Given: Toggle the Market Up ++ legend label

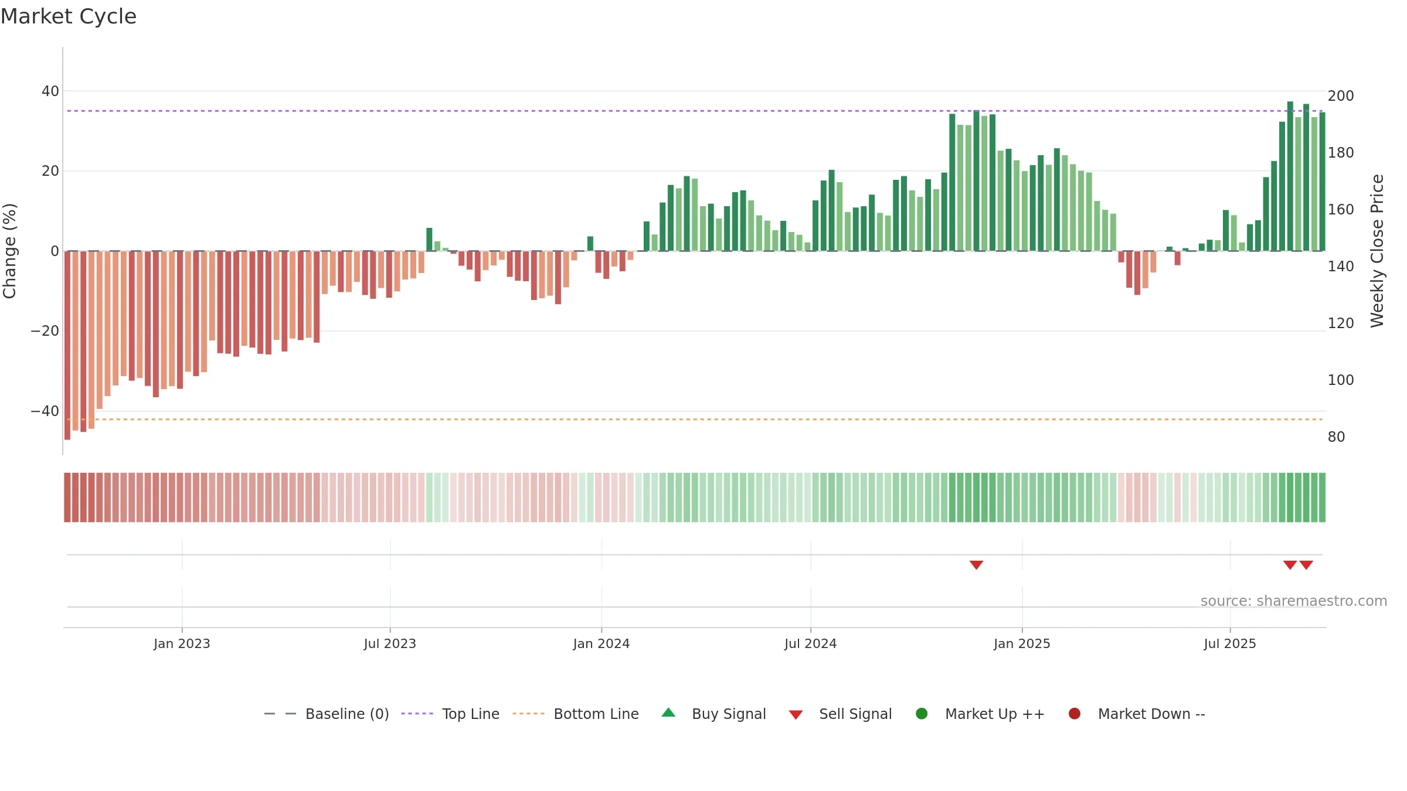Looking at the screenshot, I should click(x=995, y=714).
